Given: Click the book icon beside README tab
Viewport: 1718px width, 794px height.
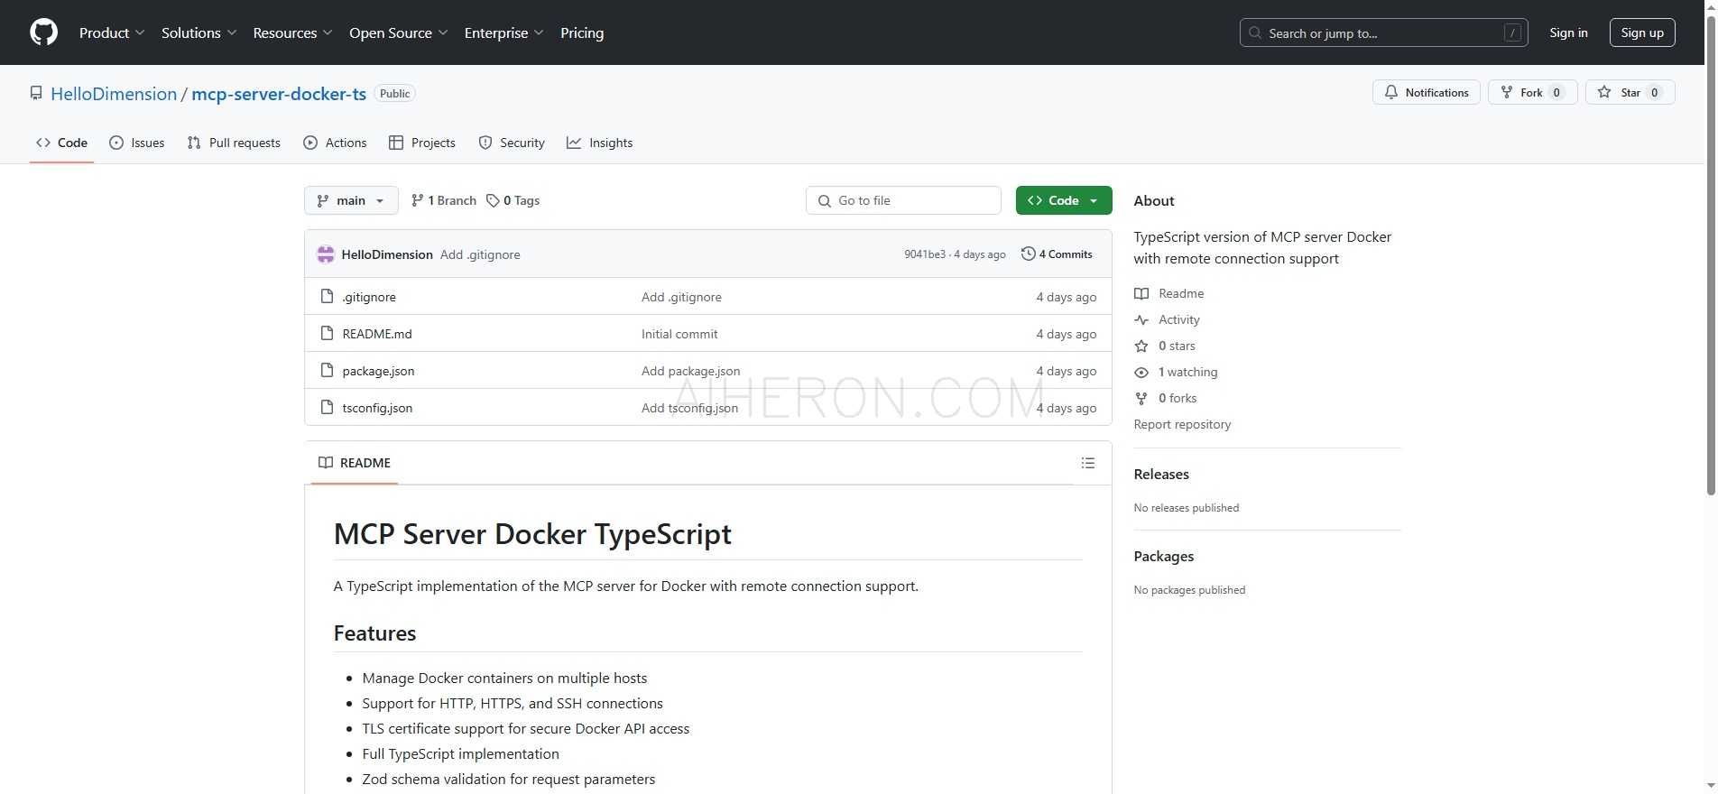Looking at the screenshot, I should coord(326,463).
